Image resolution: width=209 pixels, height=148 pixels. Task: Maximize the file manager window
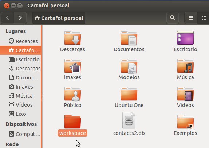20,6
